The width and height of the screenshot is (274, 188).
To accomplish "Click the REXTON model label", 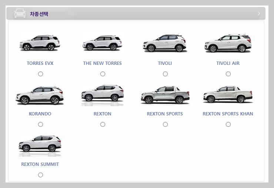I will (103, 114).
